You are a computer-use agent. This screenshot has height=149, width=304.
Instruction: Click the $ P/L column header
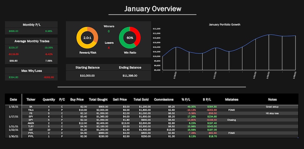(x=207, y=100)
